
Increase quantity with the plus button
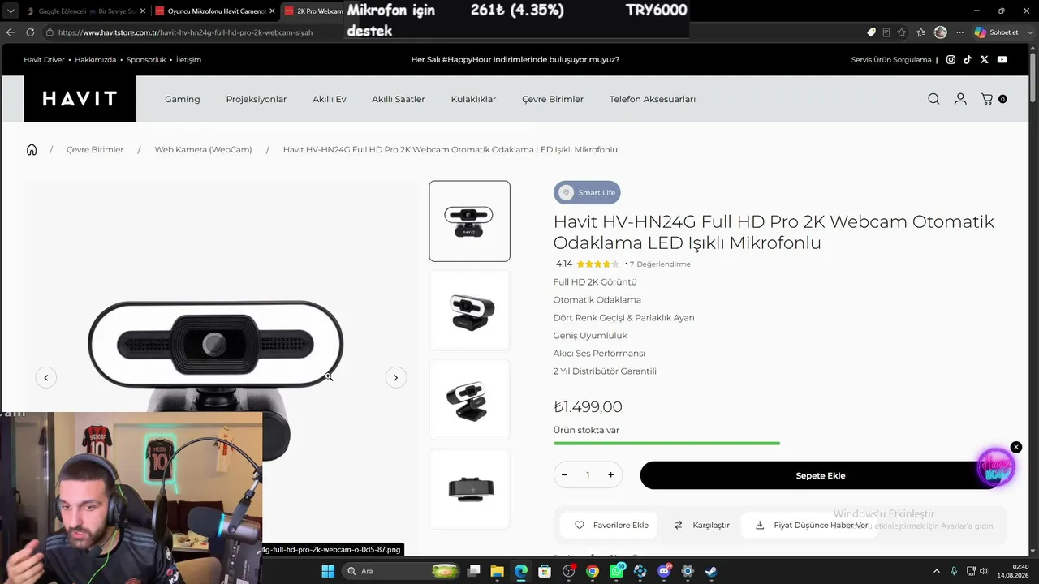[x=610, y=474]
